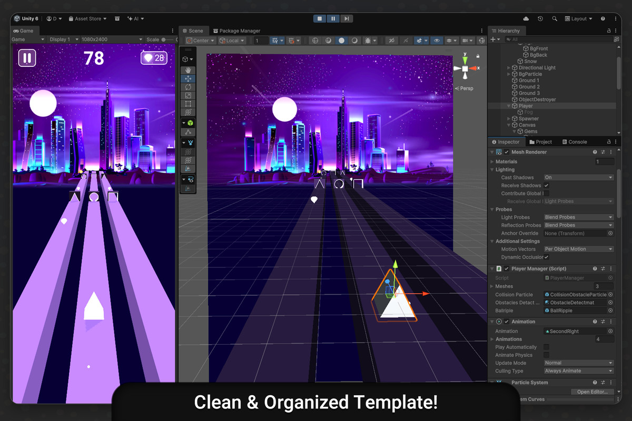Click the Pause button in the Unity toolbar

[x=333, y=18]
